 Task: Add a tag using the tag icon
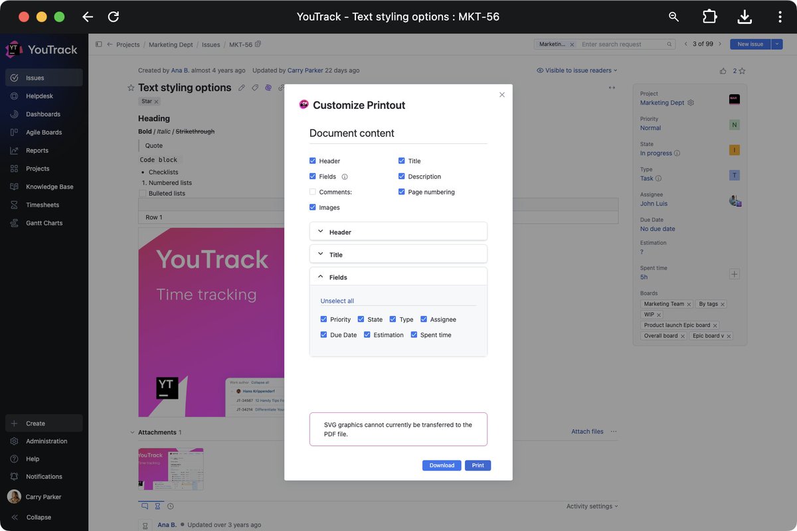tap(254, 87)
